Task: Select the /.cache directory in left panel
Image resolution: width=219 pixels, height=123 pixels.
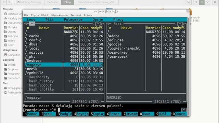Action: tap(64, 36)
